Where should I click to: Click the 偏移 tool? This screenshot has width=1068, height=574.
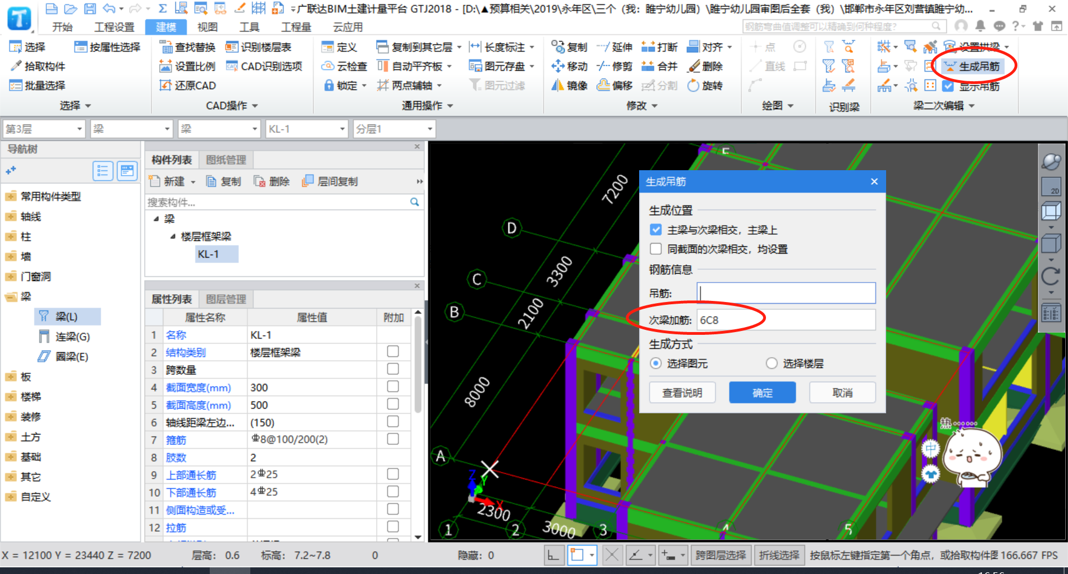[614, 86]
